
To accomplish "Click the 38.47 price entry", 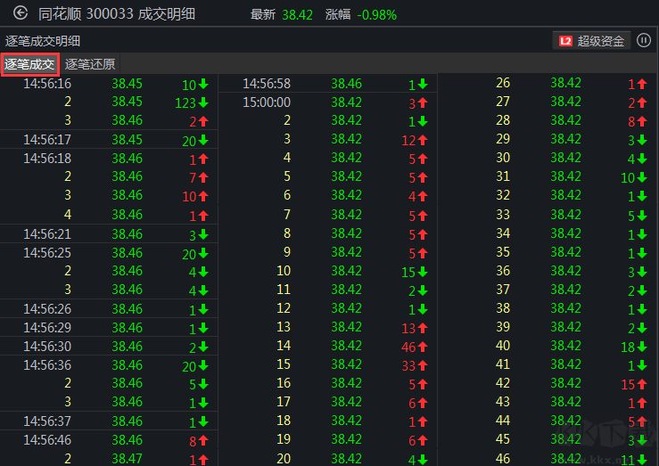I will [x=128, y=459].
